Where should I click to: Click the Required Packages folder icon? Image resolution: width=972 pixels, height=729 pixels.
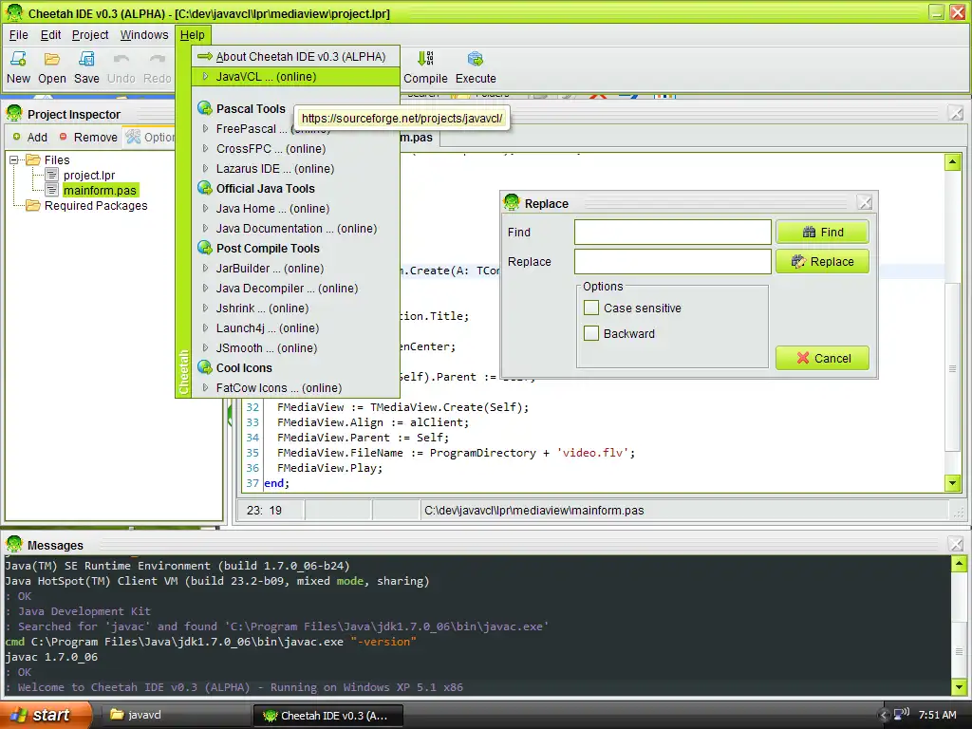click(33, 205)
